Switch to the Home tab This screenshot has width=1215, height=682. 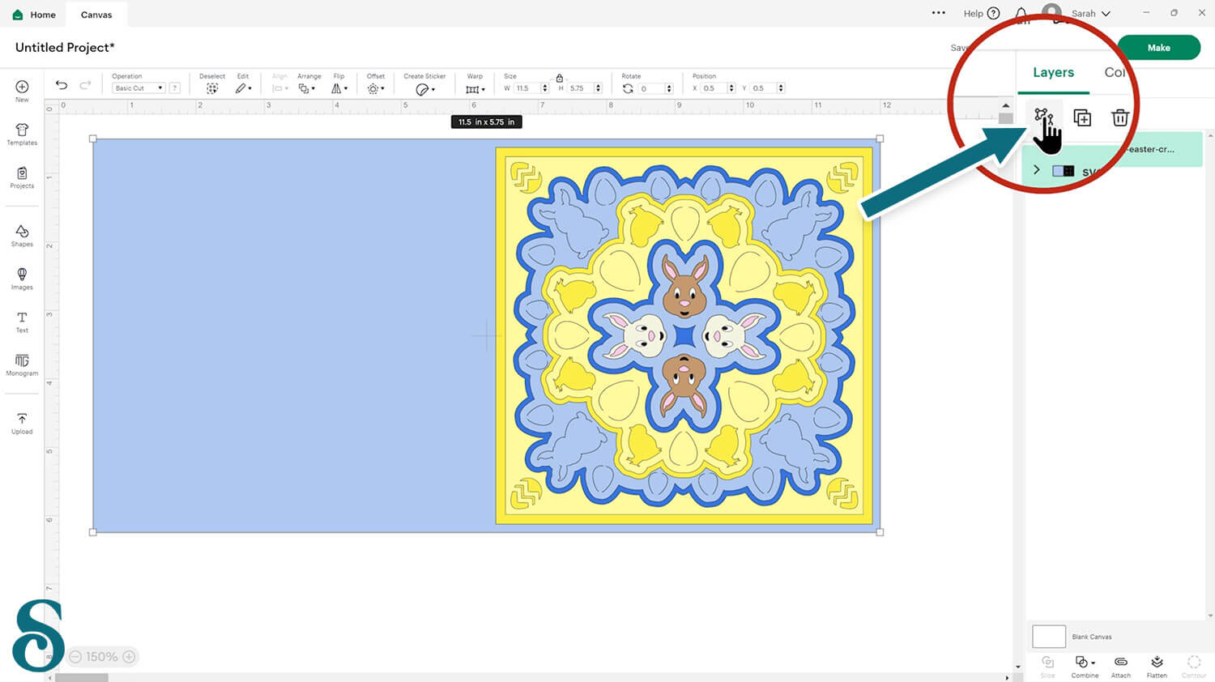click(x=35, y=15)
